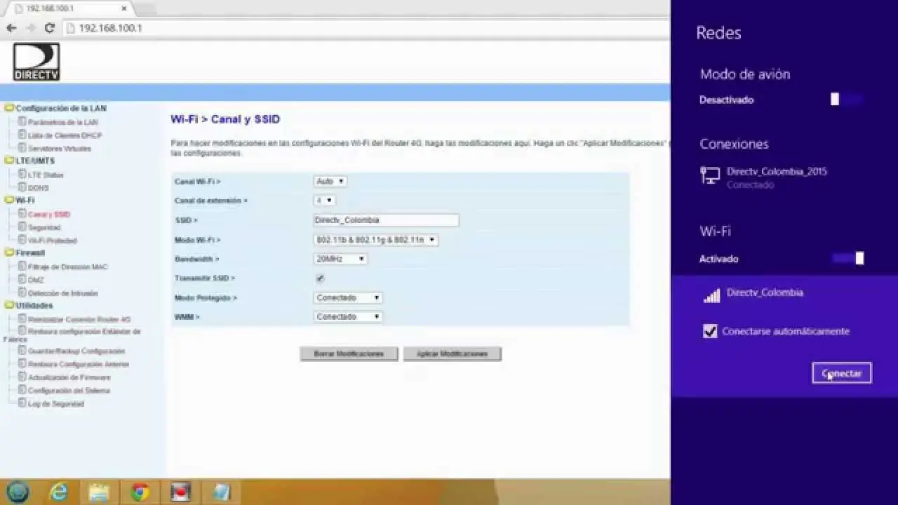Switch to Chrome on taskbar
Image resolution: width=898 pixels, height=505 pixels.
click(140, 492)
